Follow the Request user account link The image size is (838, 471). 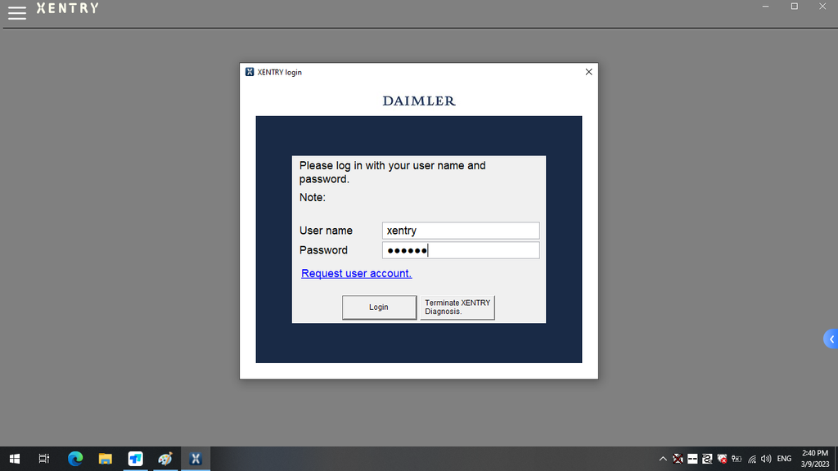(x=356, y=273)
